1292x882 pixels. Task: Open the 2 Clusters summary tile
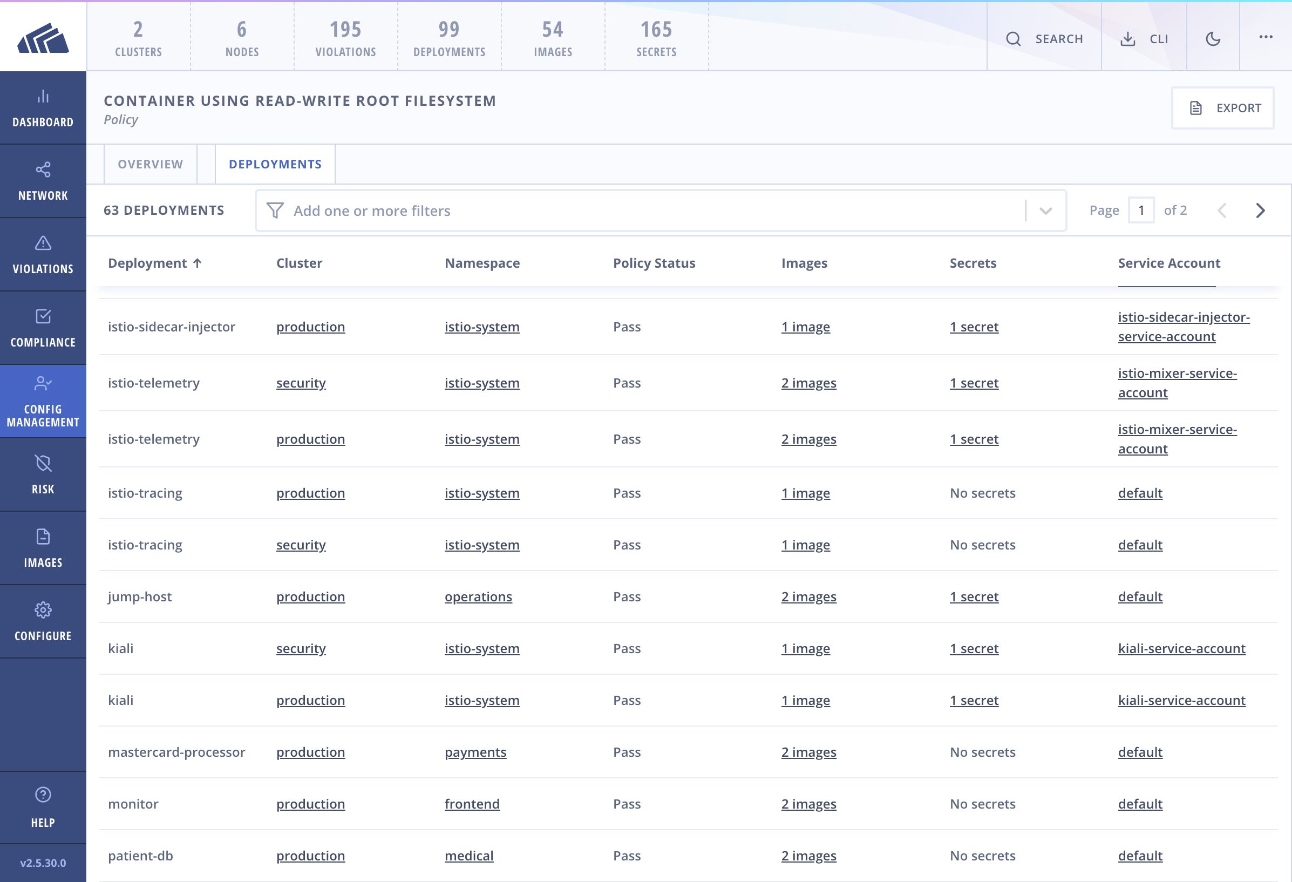coord(138,38)
